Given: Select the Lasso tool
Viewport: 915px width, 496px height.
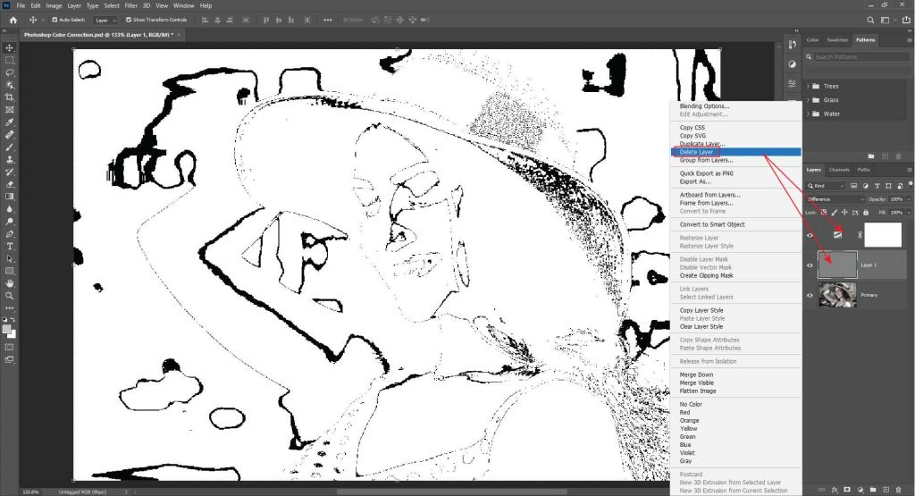Looking at the screenshot, I should (x=9, y=73).
